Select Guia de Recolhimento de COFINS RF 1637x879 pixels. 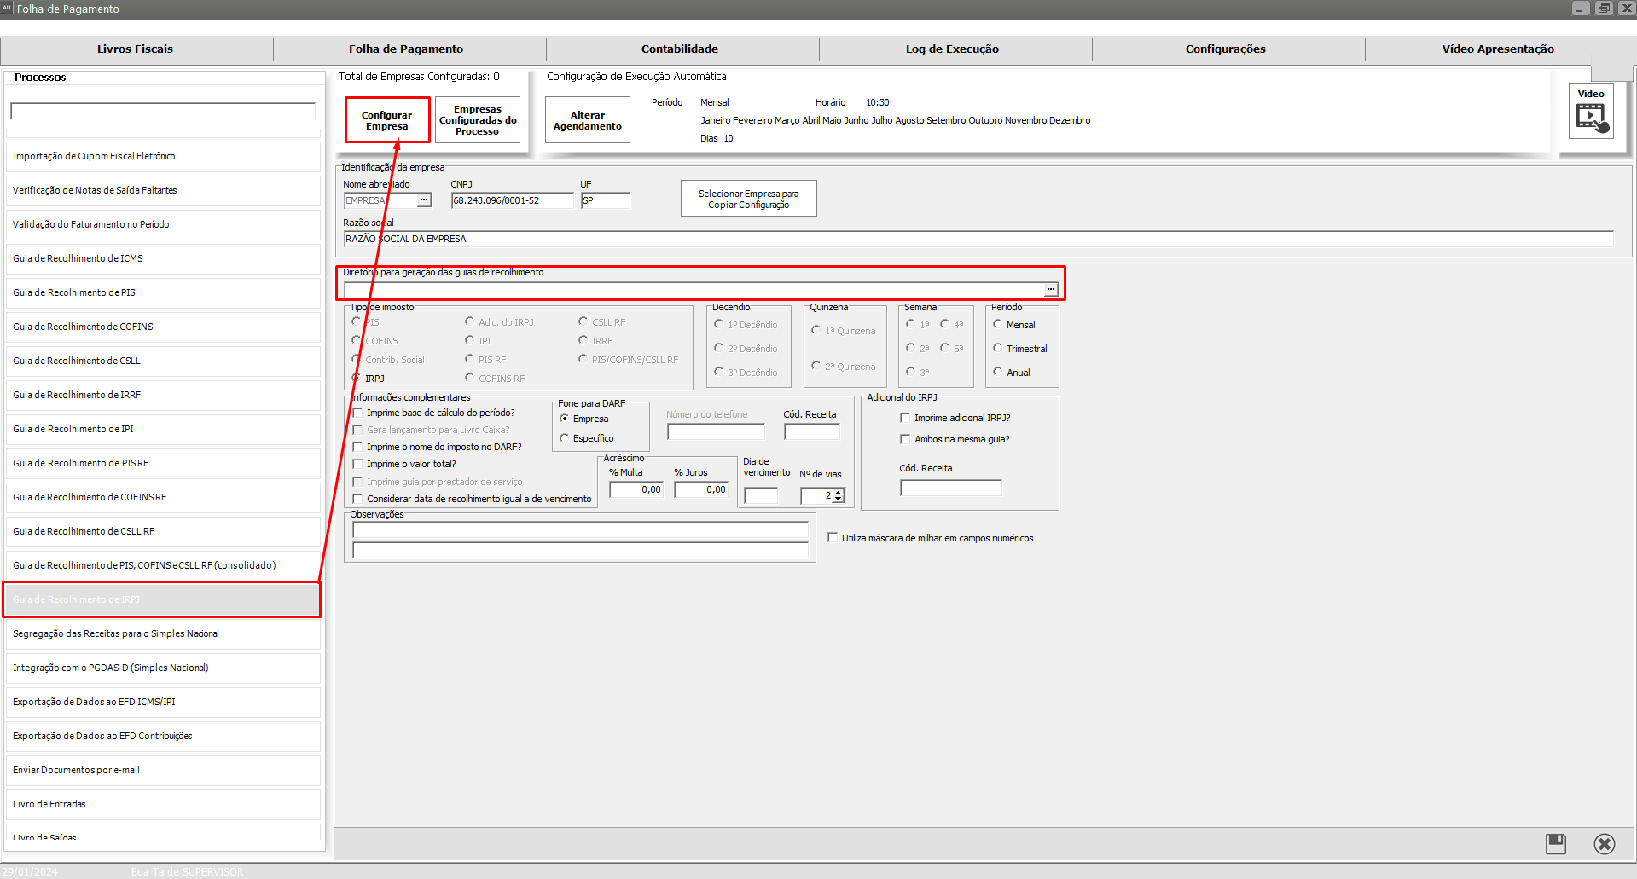(x=163, y=497)
